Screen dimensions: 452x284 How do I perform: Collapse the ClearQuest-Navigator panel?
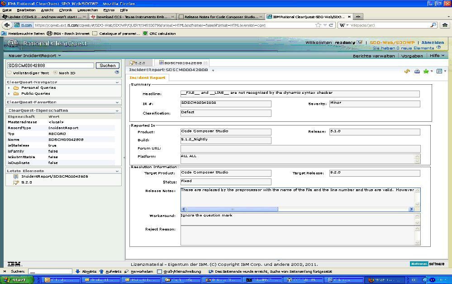tap(117, 82)
